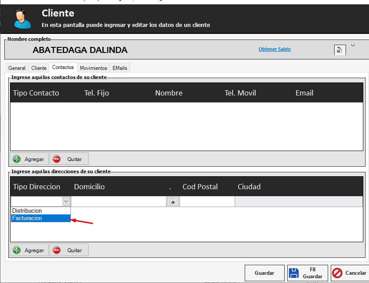The height and width of the screenshot is (283, 369).
Task: Click the client avatar icon in header
Action: tap(21, 19)
